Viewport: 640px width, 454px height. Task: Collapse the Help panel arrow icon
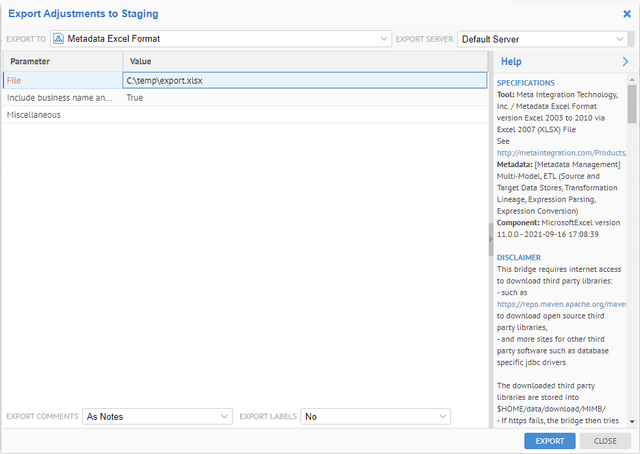coord(624,61)
